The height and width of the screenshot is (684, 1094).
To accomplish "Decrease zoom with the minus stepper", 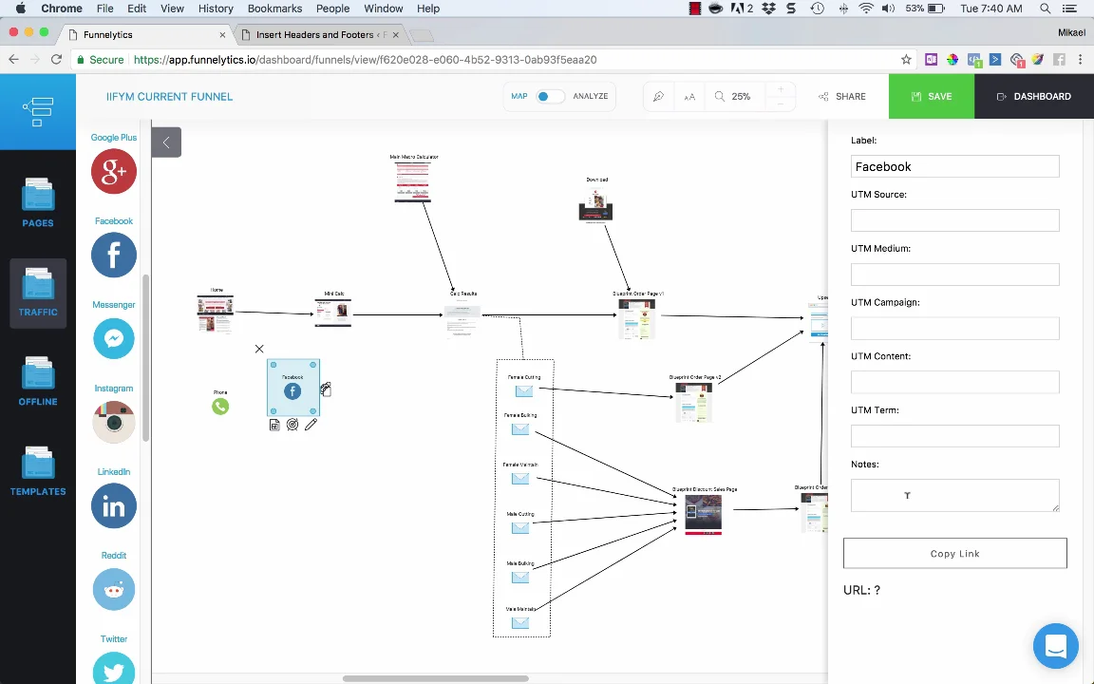I will tap(780, 104).
